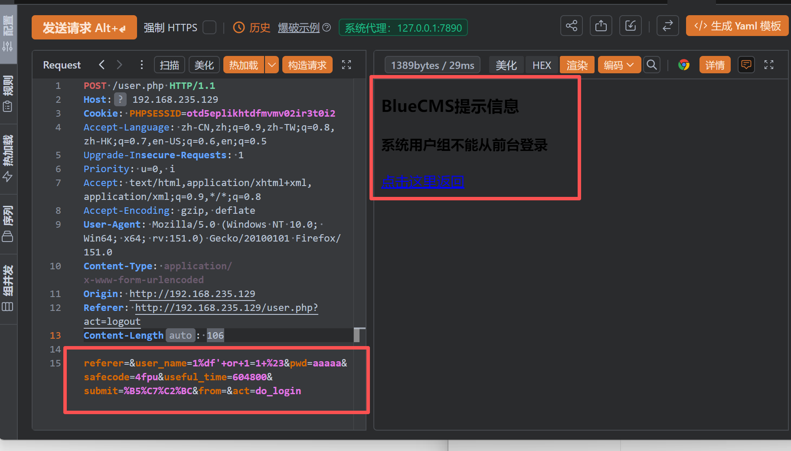Image resolution: width=791 pixels, height=451 pixels.
Task: Open the Request three-dot menu
Action: click(x=141, y=65)
